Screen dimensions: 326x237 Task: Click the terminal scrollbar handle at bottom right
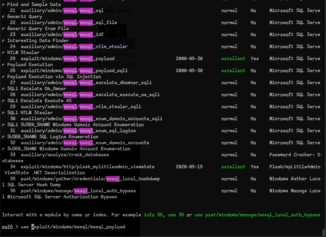[323, 232]
